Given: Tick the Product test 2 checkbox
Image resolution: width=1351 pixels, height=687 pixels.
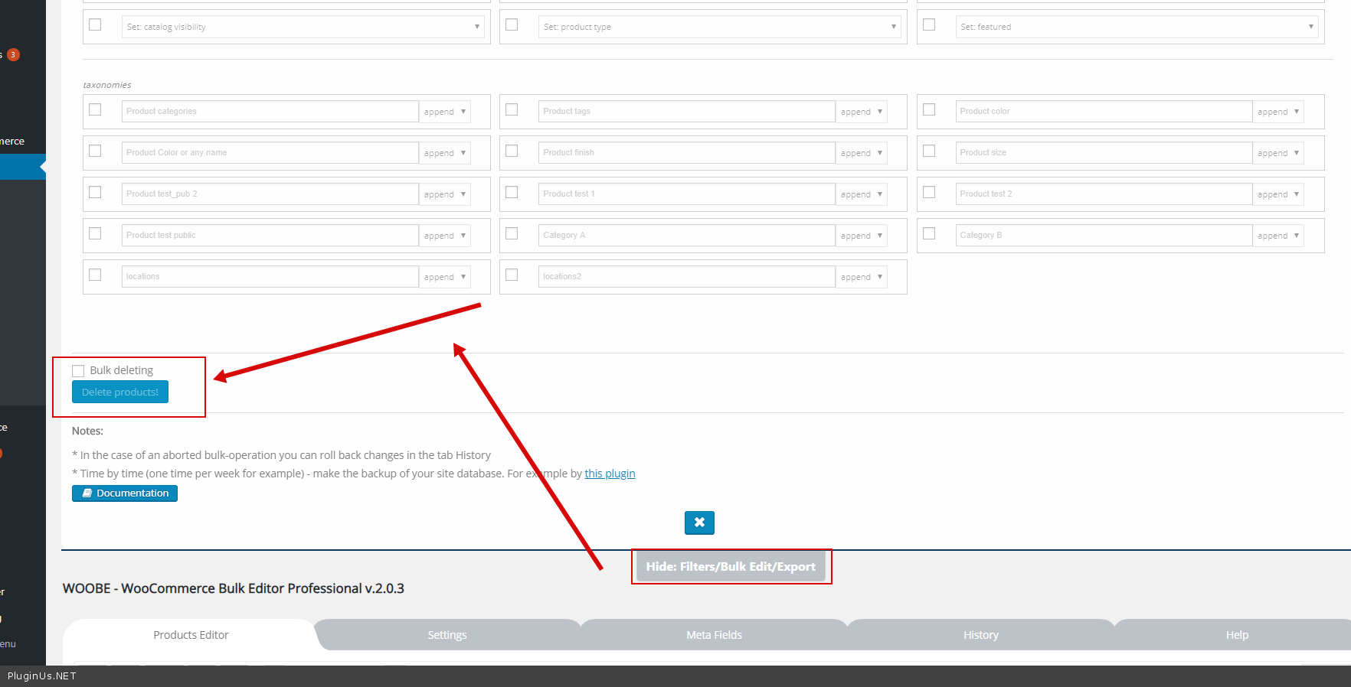Looking at the screenshot, I should [x=929, y=192].
